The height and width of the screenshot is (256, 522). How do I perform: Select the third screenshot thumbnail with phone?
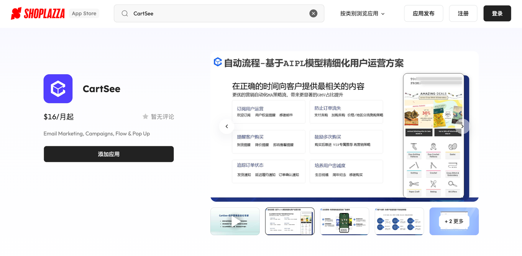[345, 221]
